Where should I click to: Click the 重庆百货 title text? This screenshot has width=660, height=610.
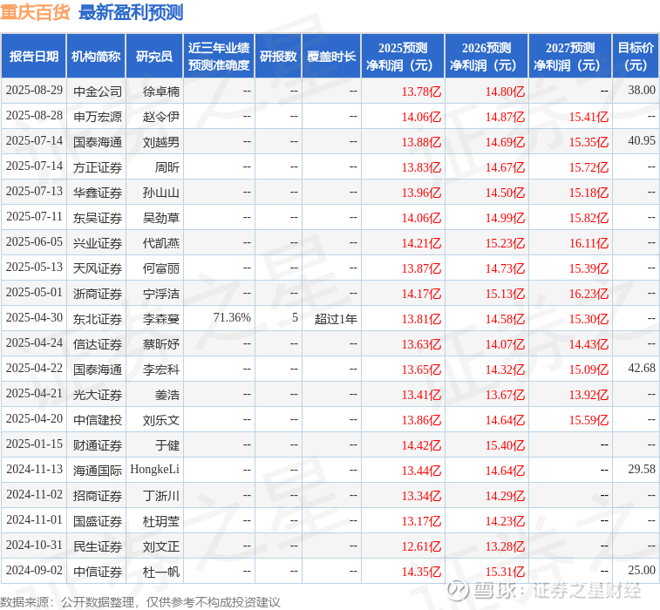(35, 12)
